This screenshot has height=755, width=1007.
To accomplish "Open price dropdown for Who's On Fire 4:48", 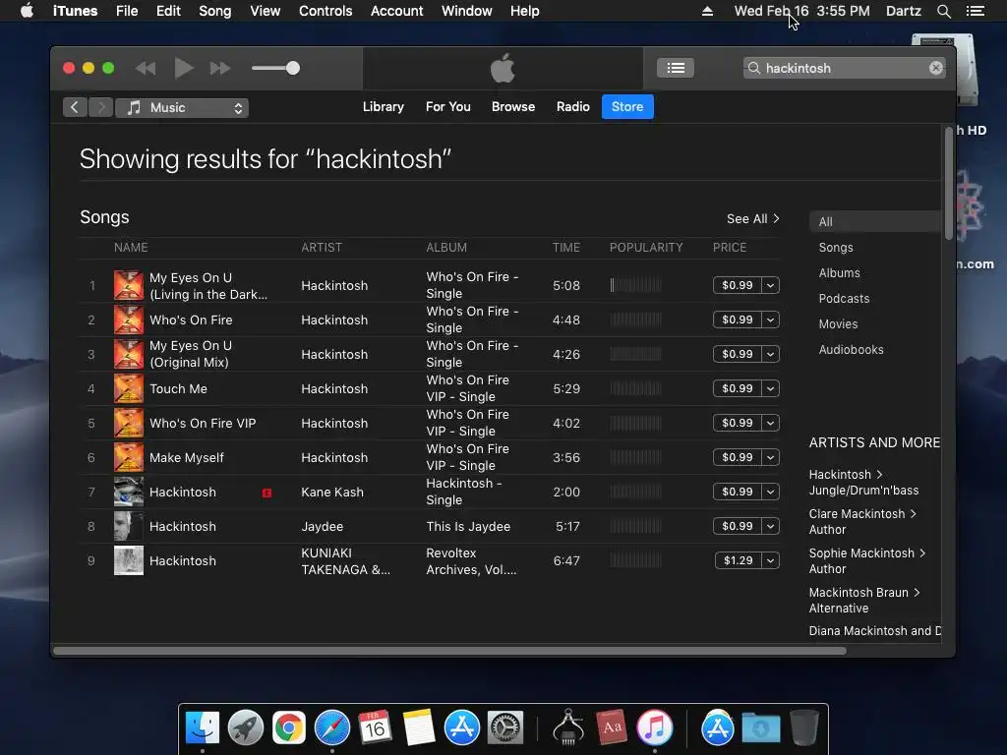I will pos(770,319).
